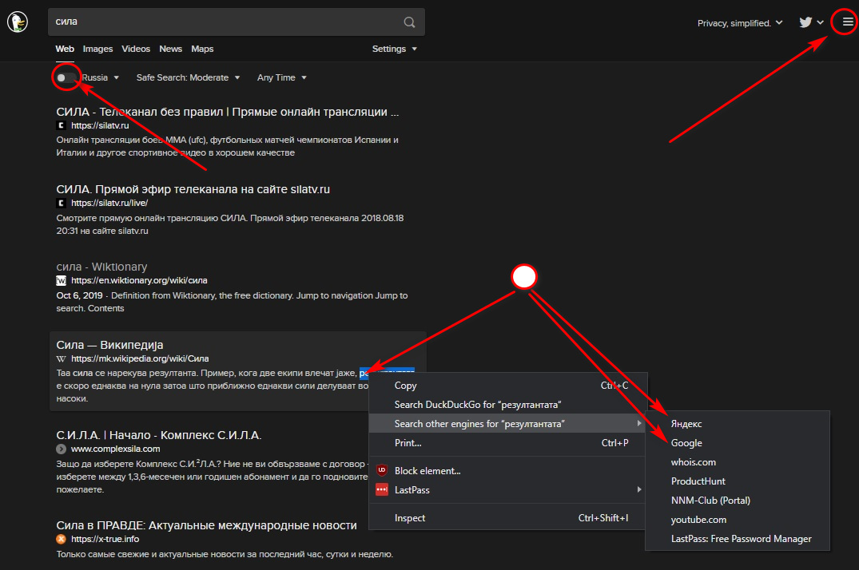Expand the Russia region dropdown
Viewport: 859px width, 570px height.
pyautogui.click(x=101, y=77)
